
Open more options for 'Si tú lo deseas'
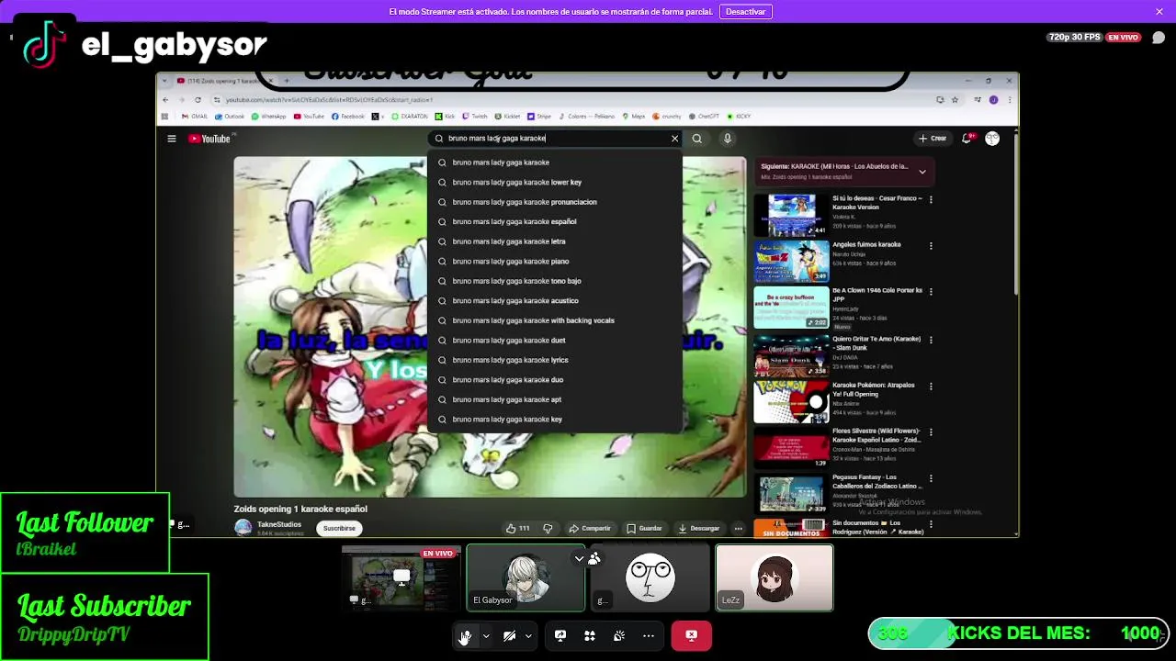931,199
